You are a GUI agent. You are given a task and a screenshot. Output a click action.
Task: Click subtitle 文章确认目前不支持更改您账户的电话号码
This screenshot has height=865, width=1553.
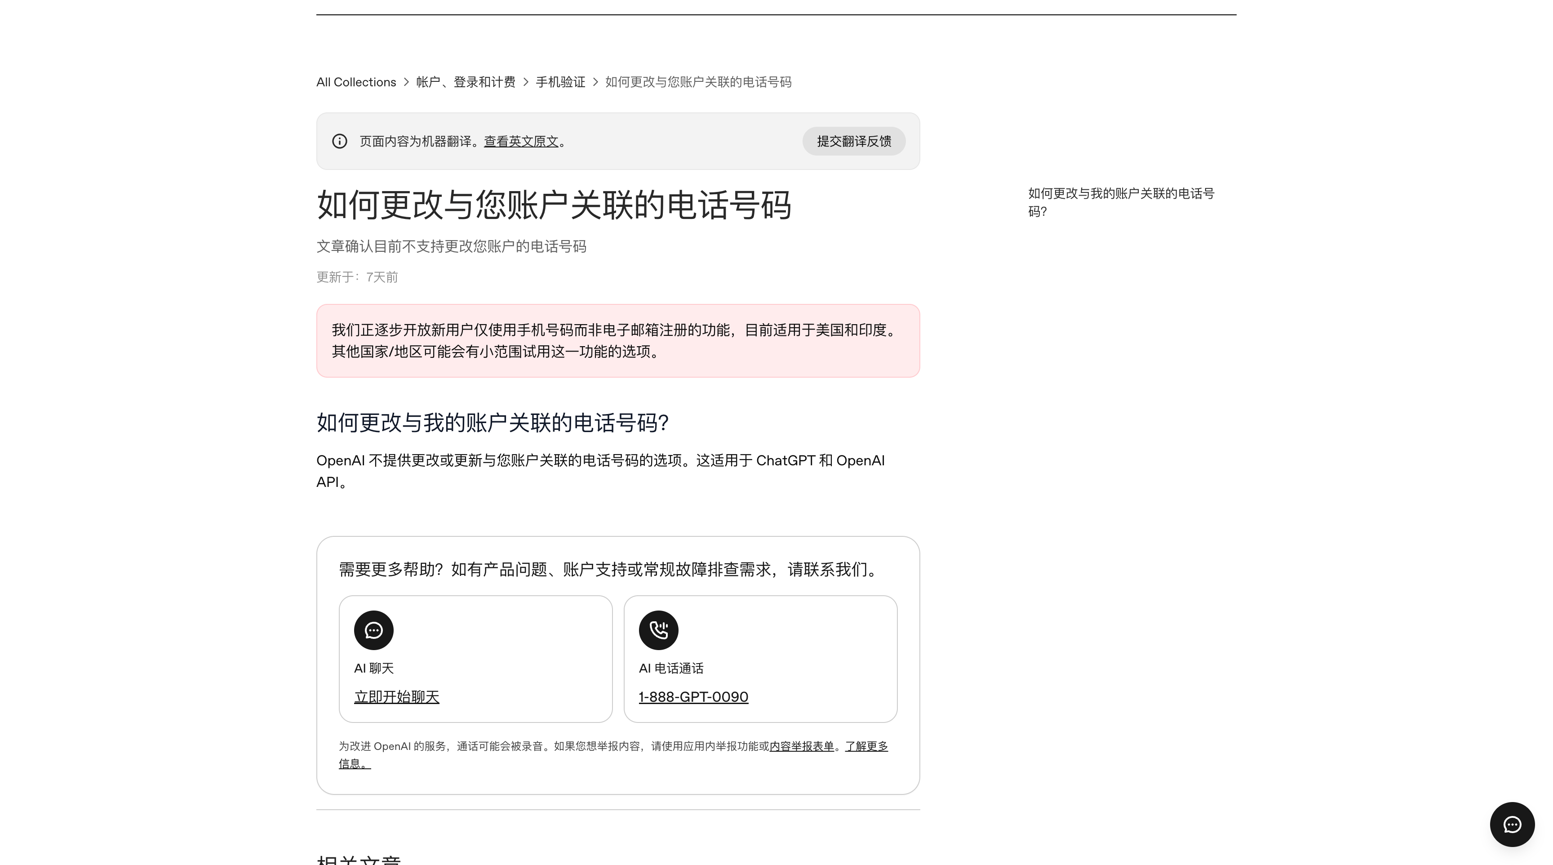click(x=452, y=246)
